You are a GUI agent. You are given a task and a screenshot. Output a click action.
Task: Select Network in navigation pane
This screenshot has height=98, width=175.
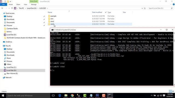pyautogui.click(x=8, y=78)
